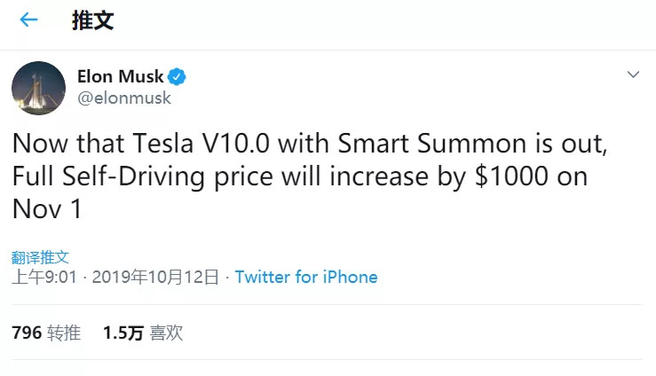The image size is (656, 376).
Task: Click the Elon Musk display name
Action: pos(120,76)
